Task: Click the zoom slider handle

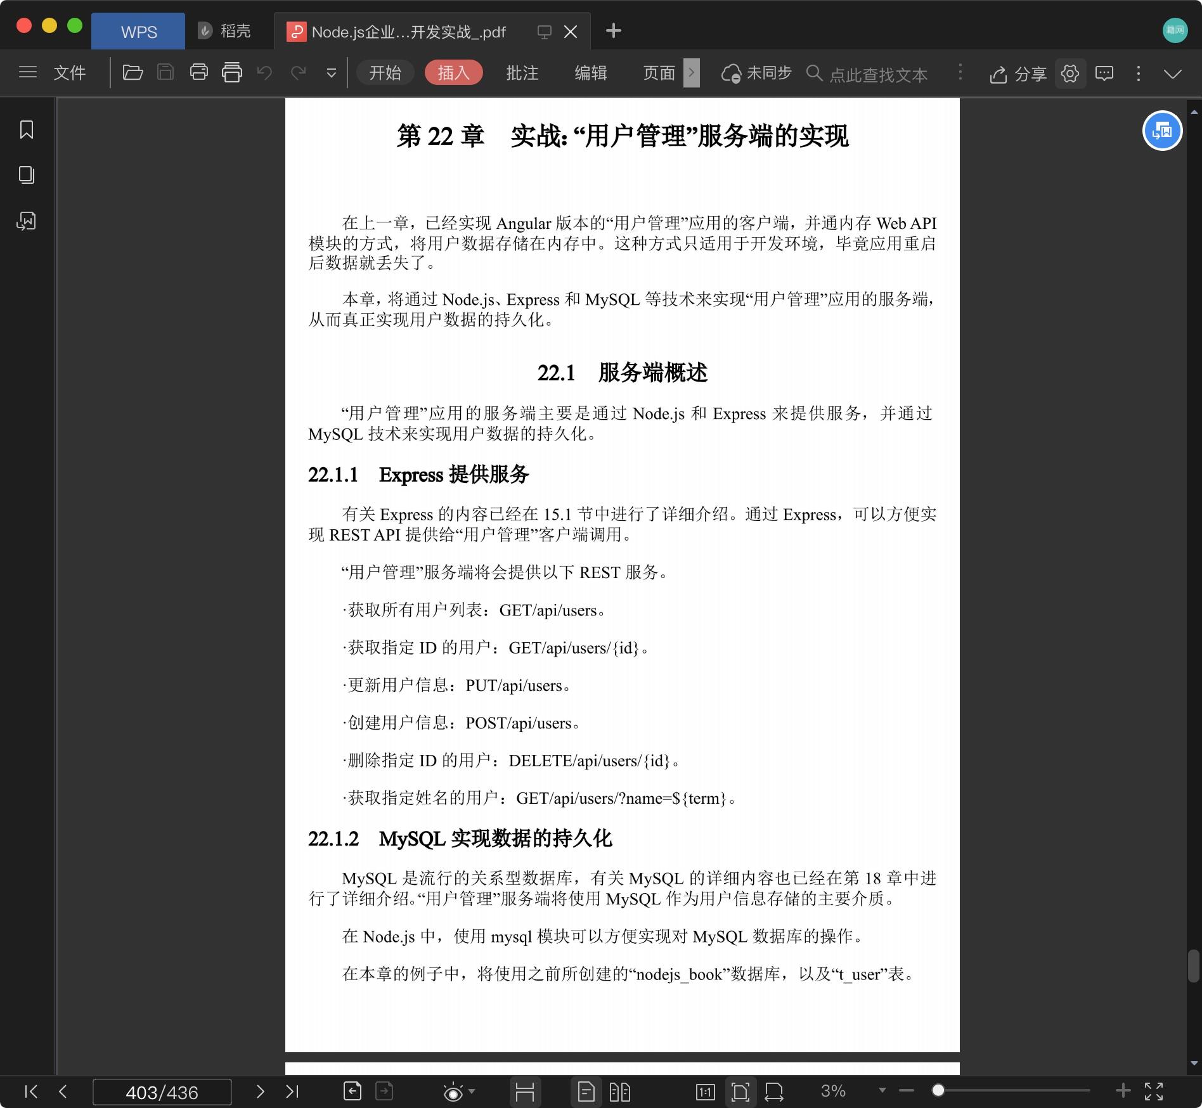Action: pyautogui.click(x=938, y=1090)
